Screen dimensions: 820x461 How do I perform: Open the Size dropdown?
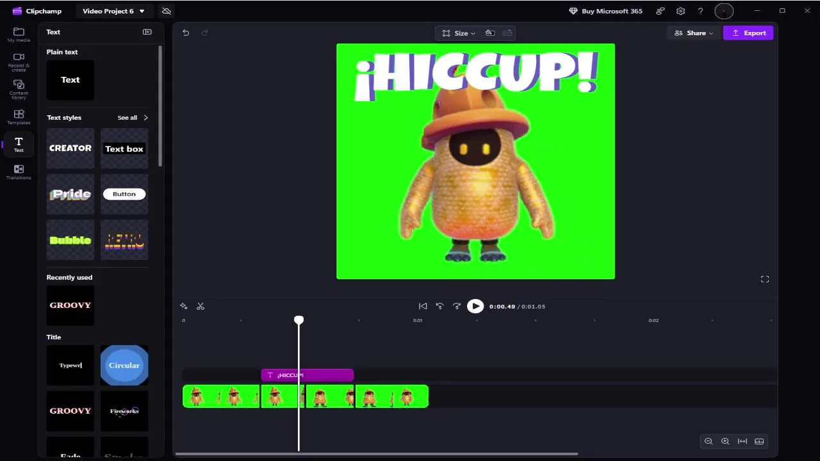pos(459,33)
